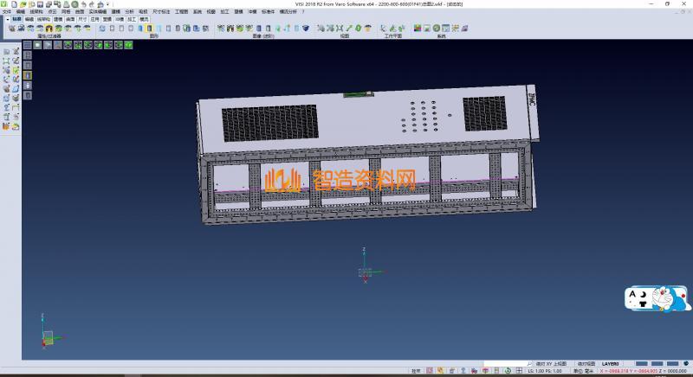
Task: Click the undo arrow in quick access toolbar
Action: coord(83,4)
